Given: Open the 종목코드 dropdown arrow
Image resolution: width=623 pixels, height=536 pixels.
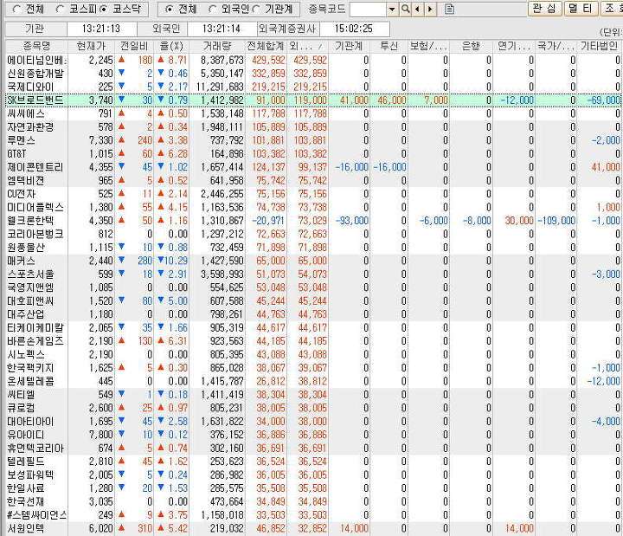Looking at the screenshot, I should tap(392, 10).
